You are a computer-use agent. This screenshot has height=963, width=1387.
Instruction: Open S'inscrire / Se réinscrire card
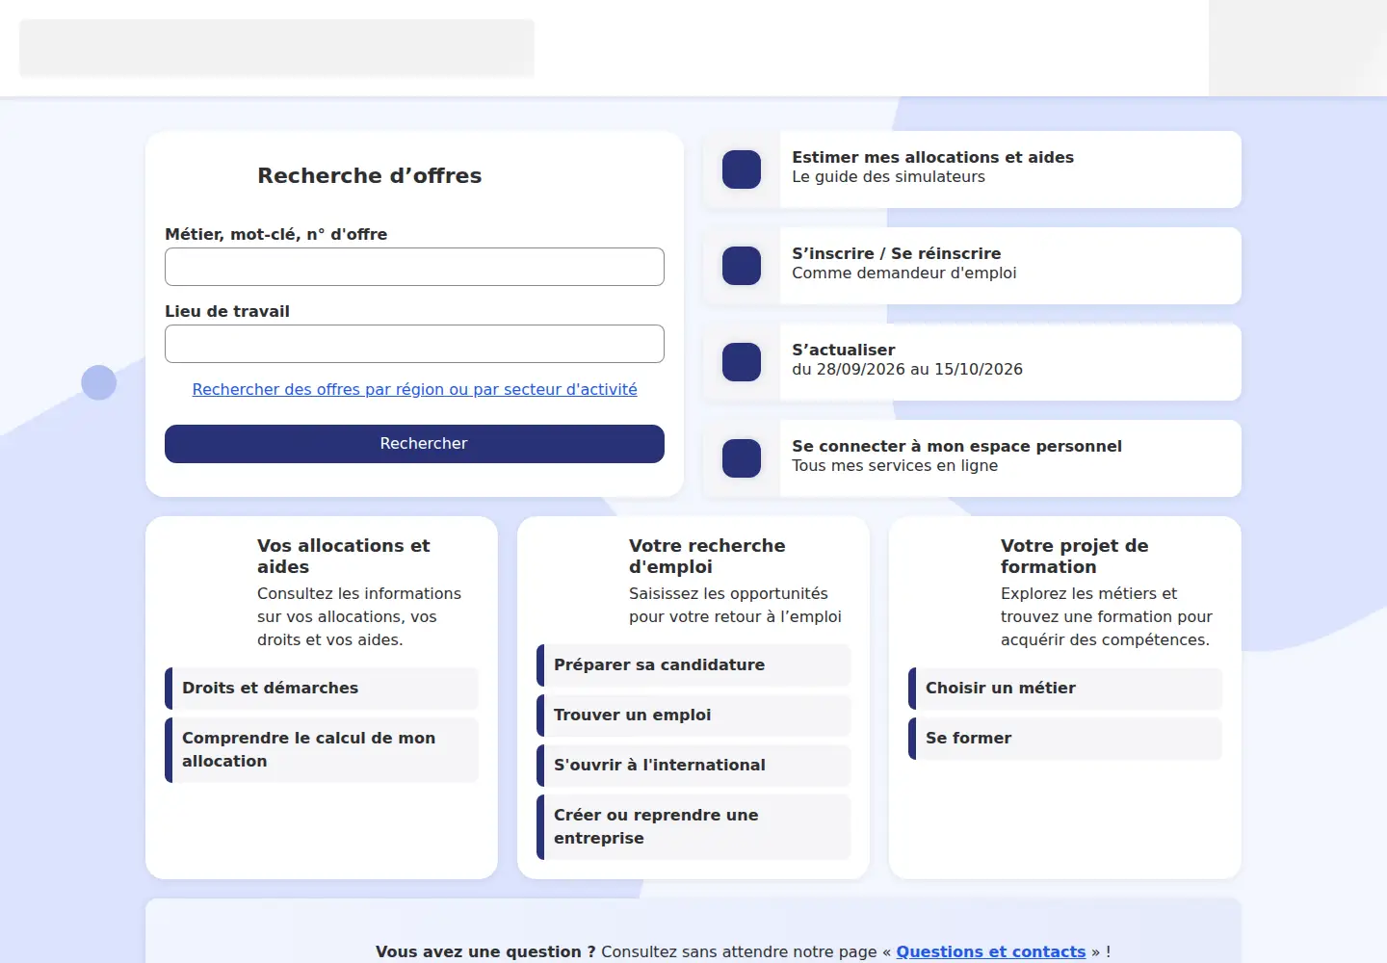pos(972,266)
